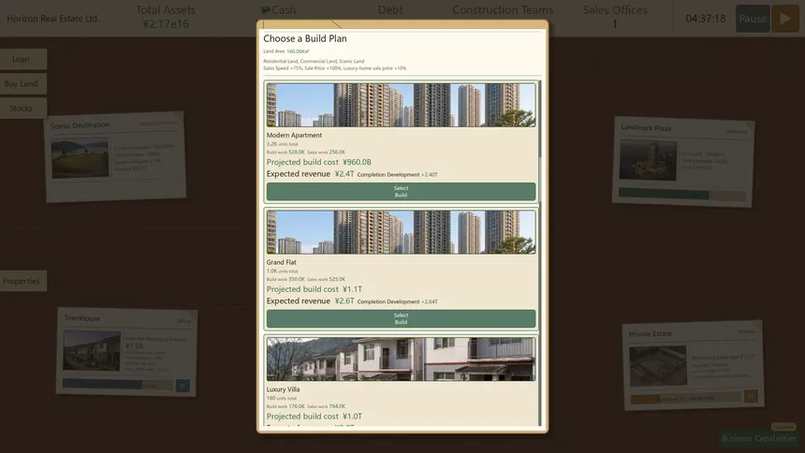Click the Townhouse sales progress bar

[118, 384]
